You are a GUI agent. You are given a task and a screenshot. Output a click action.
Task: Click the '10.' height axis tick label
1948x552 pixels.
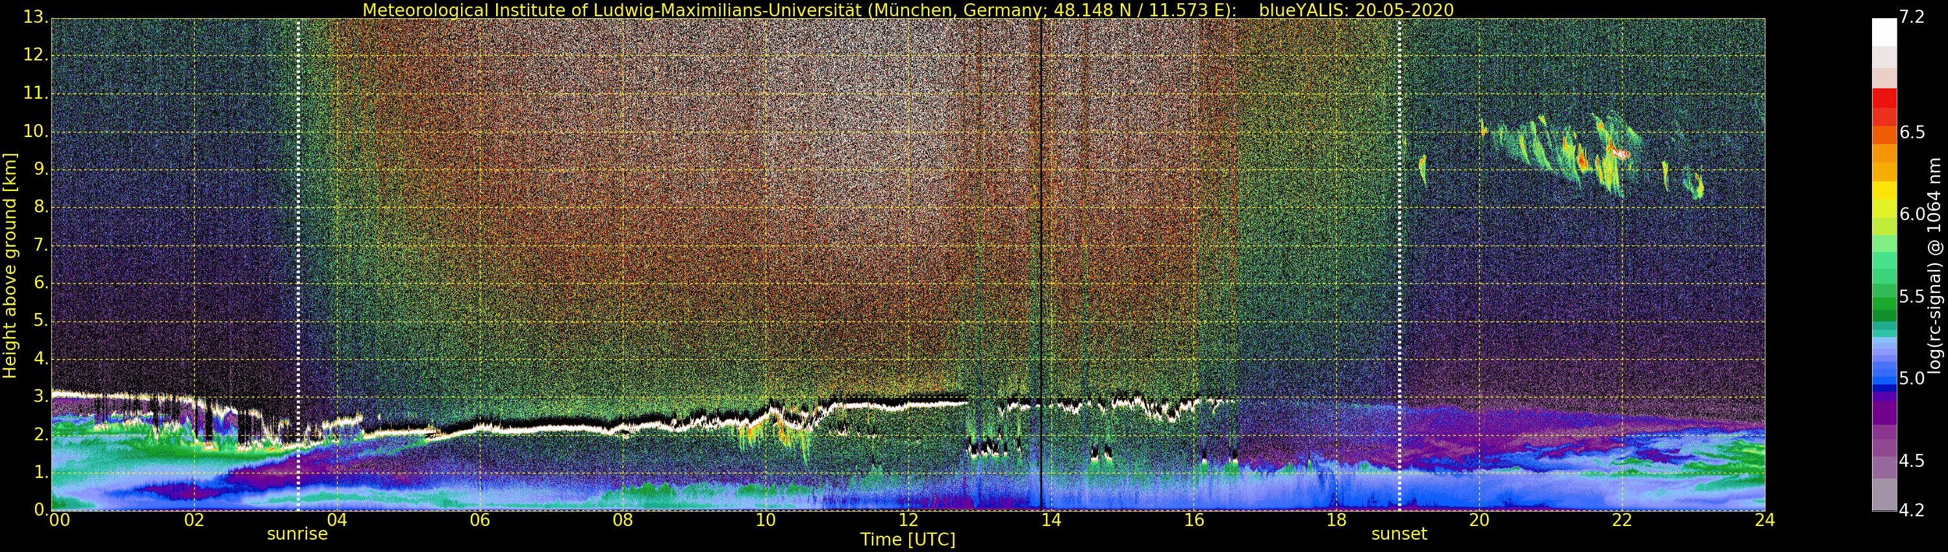pyautogui.click(x=36, y=131)
